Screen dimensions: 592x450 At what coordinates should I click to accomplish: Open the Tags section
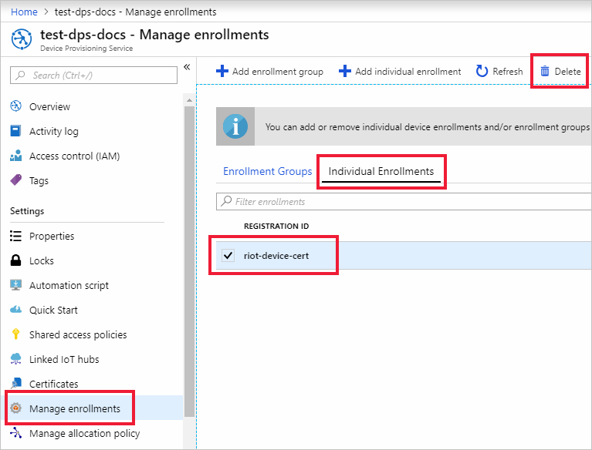point(39,181)
